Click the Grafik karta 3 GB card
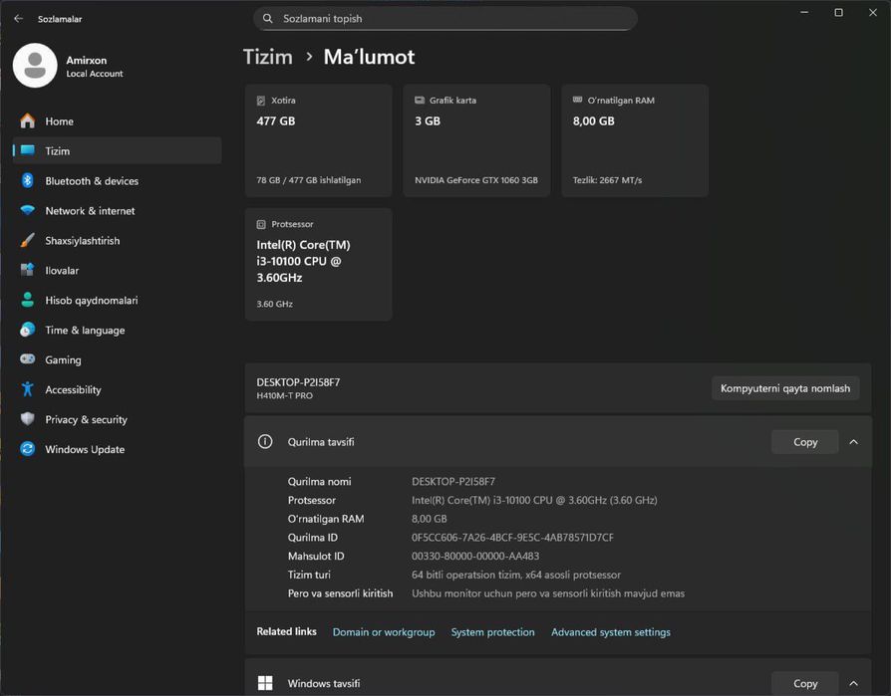This screenshot has height=696, width=891. pyautogui.click(x=476, y=140)
